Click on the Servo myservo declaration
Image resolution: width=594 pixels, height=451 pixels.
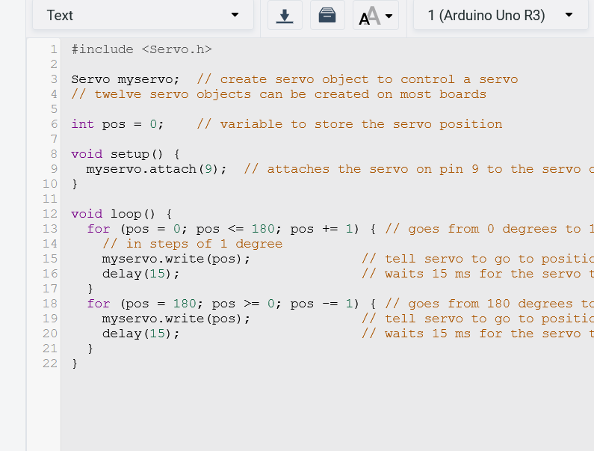click(x=125, y=79)
